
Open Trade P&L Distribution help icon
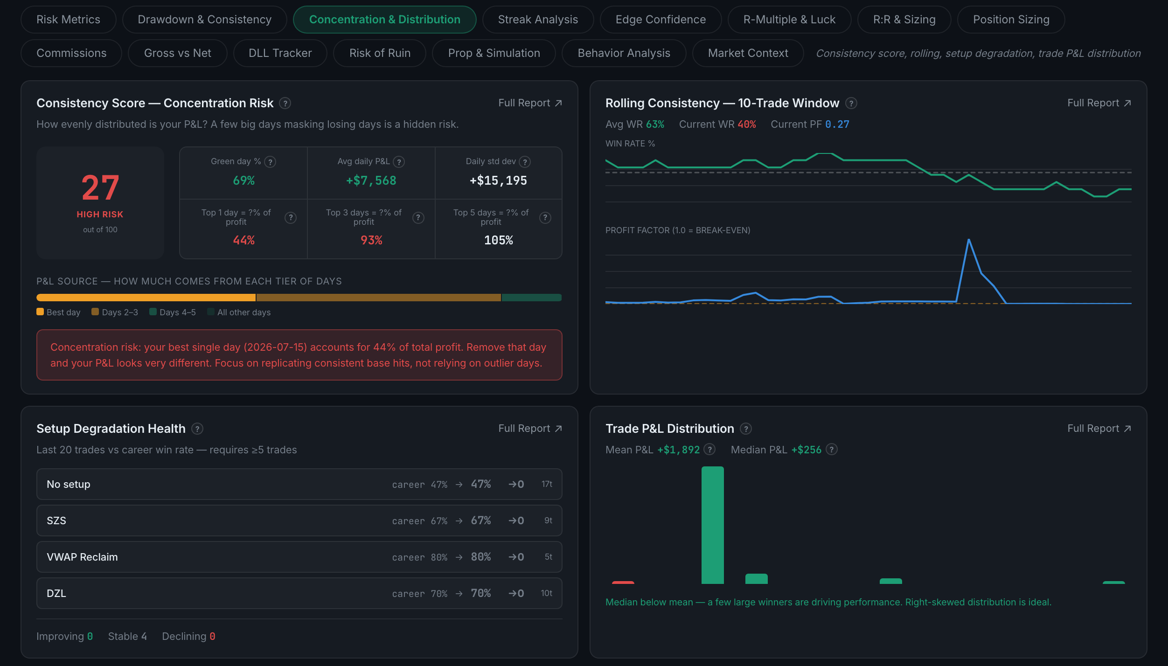pos(746,429)
